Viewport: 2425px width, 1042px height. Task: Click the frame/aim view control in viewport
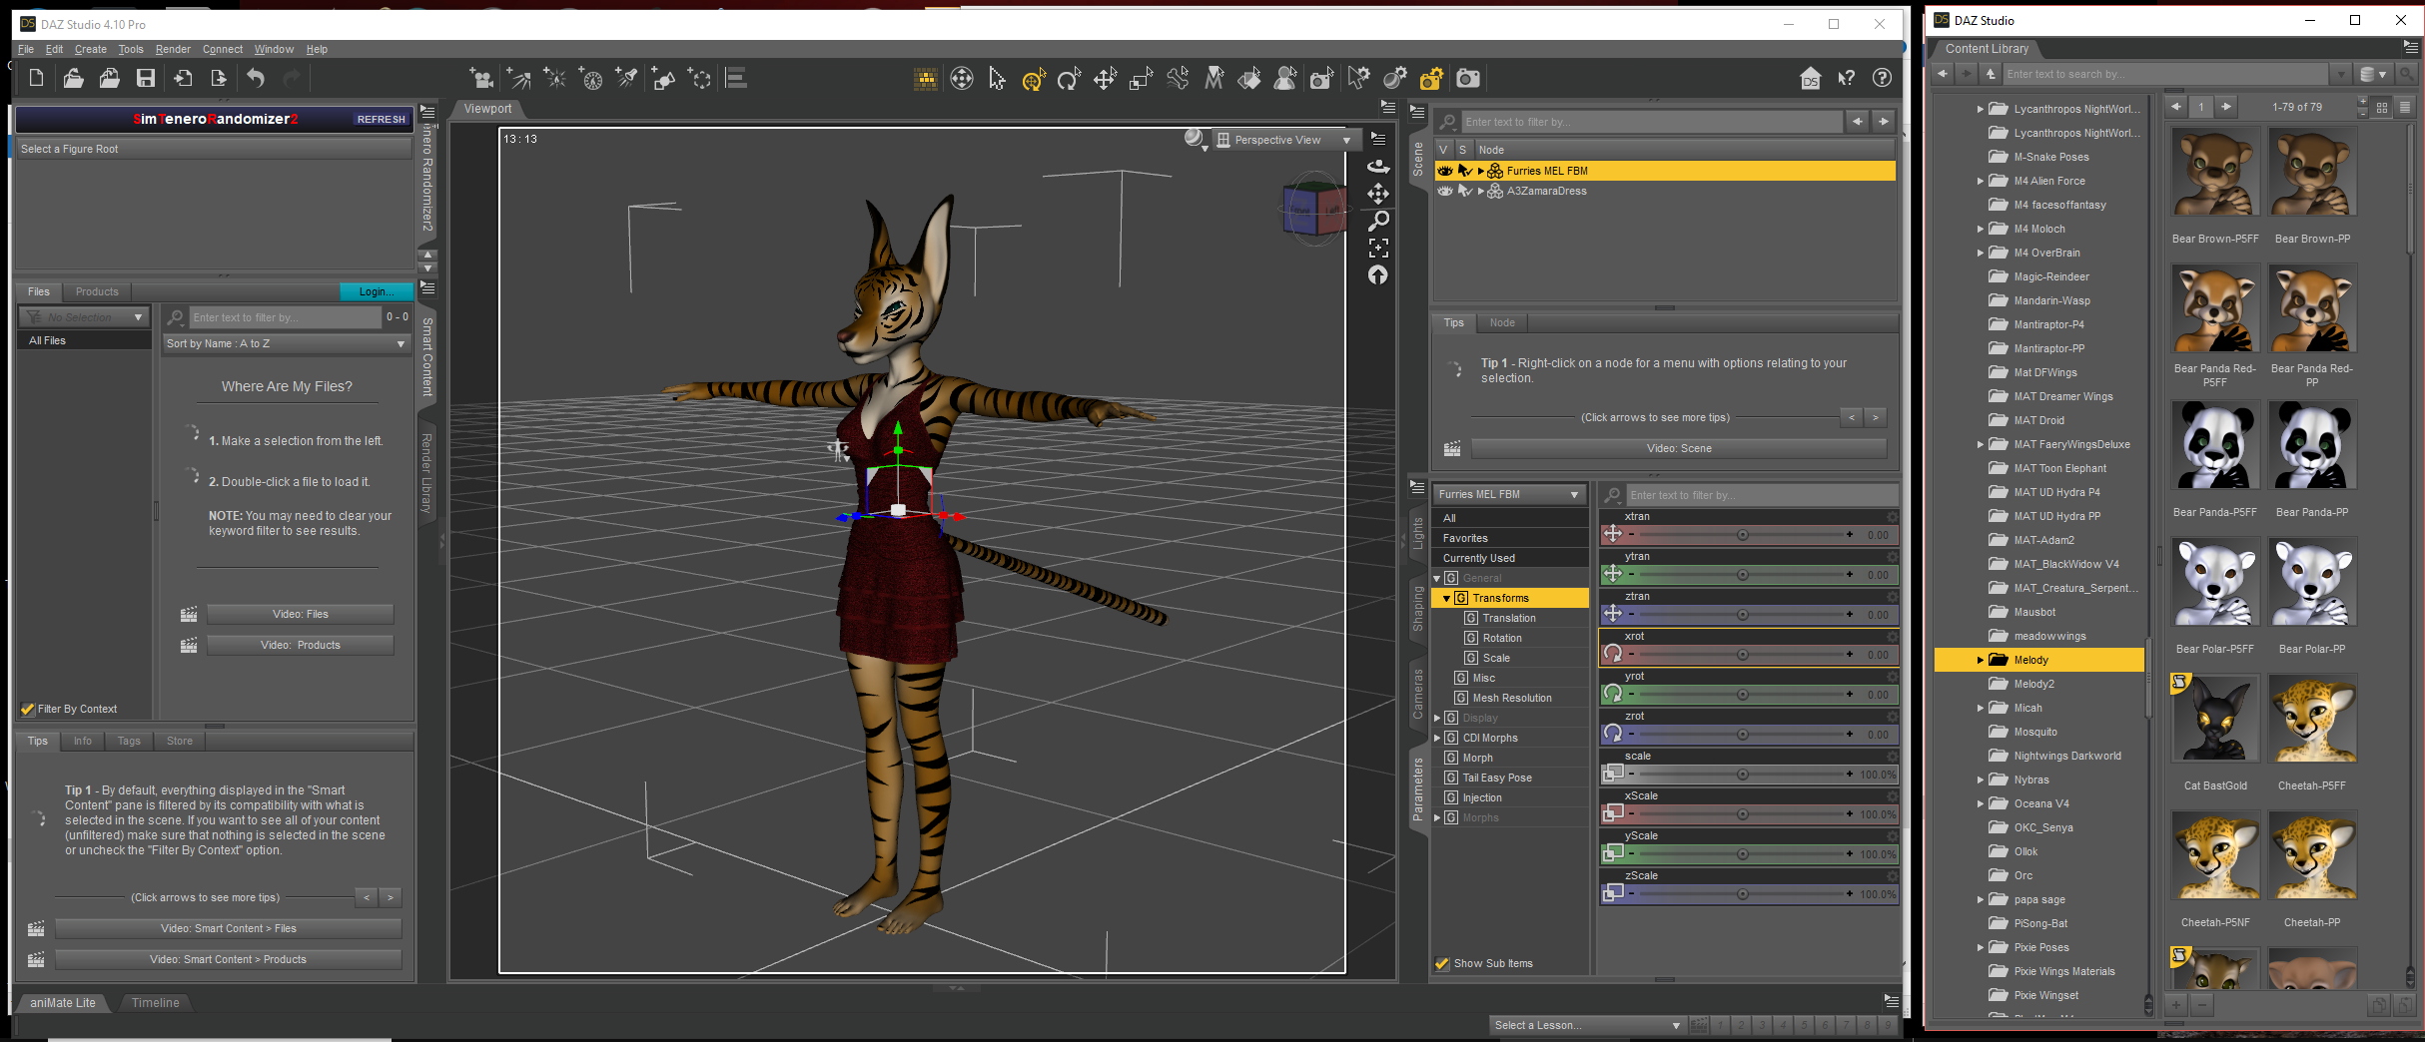click(x=1378, y=248)
